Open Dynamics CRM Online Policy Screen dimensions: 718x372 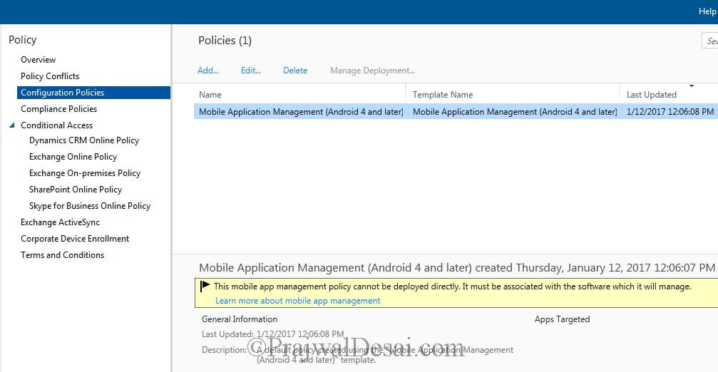click(x=84, y=140)
